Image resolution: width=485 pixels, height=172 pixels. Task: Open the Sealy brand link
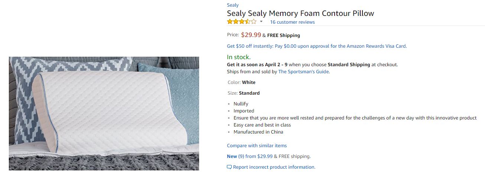click(233, 5)
